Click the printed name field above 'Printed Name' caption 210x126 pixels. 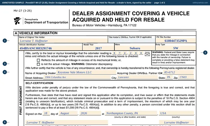tap(67, 122)
